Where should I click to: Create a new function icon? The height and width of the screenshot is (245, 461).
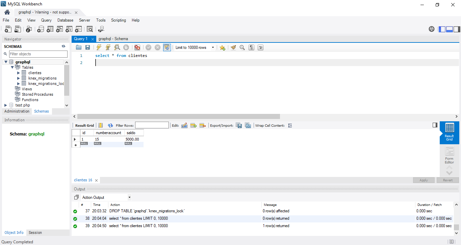[78, 29]
